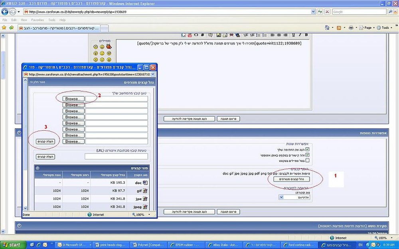Image resolution: width=399 pixels, height=249 pixels.
Task: Switch to 'eBay Italia' taskbar window
Action: tap(223, 245)
